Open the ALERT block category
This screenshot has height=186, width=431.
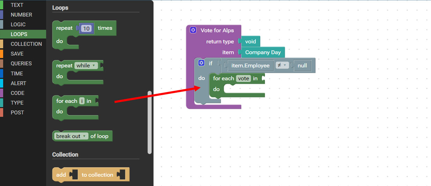tap(23, 83)
